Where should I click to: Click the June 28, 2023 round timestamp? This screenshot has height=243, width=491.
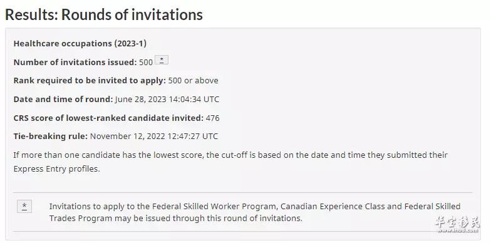coord(167,100)
